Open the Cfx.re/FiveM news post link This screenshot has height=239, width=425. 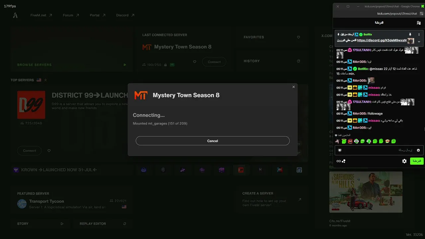pos(340,221)
